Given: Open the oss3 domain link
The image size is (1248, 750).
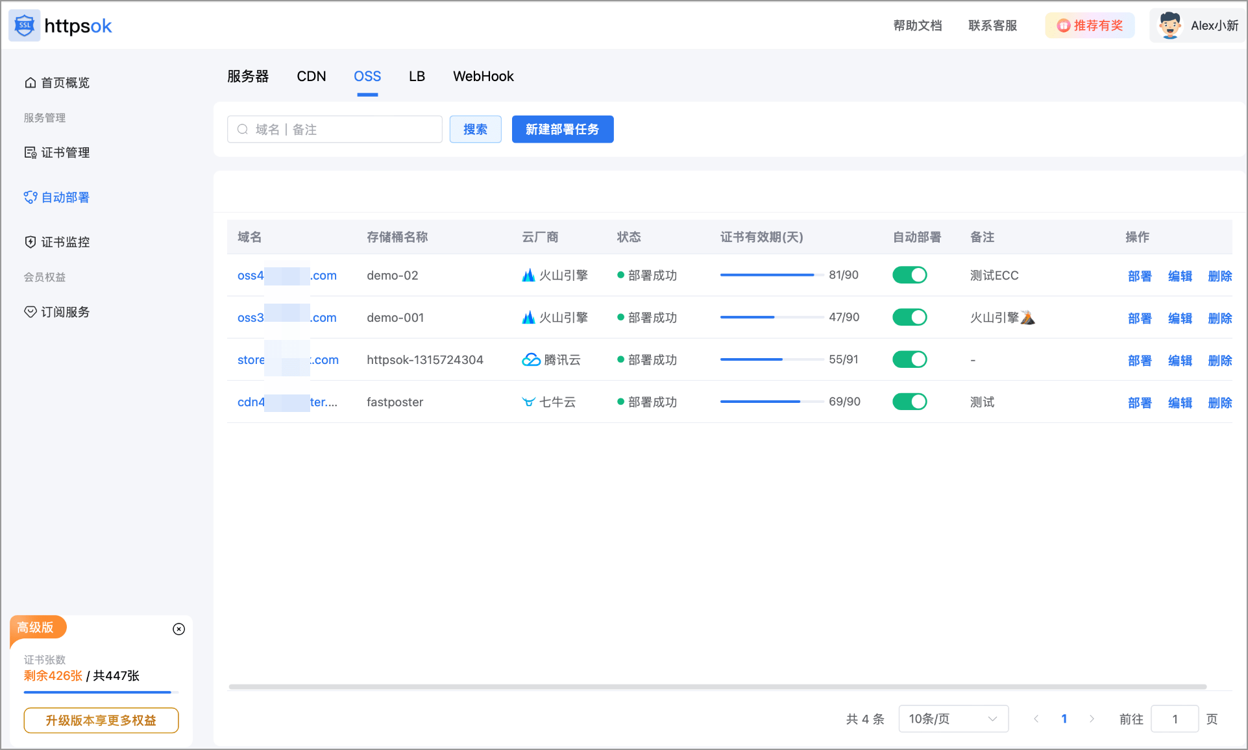Looking at the screenshot, I should pos(287,317).
